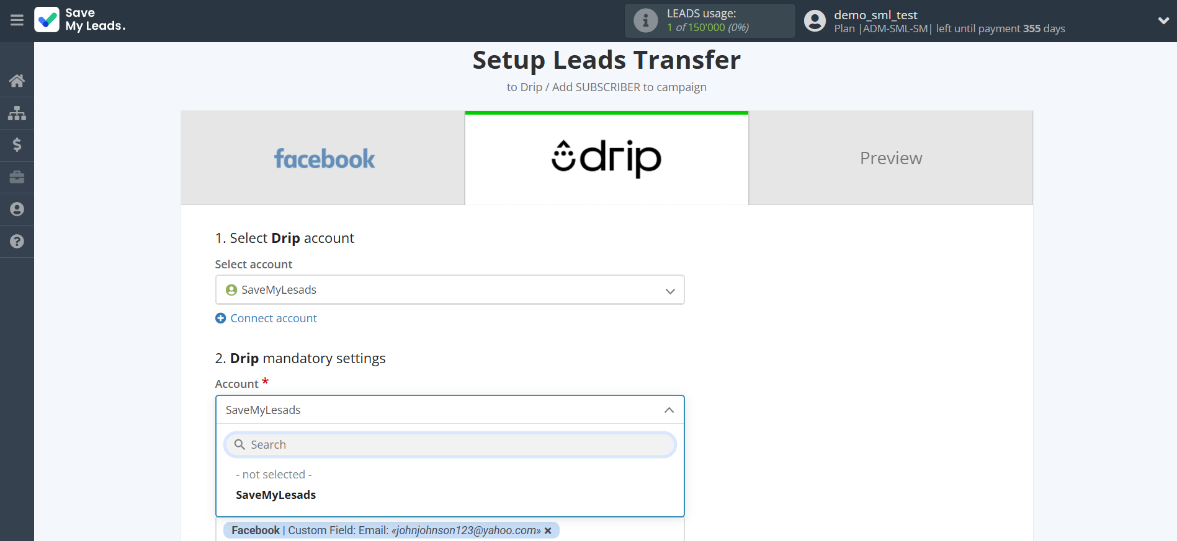The width and height of the screenshot is (1177, 541).
Task: Switch to the Facebook tab
Action: pos(323,159)
